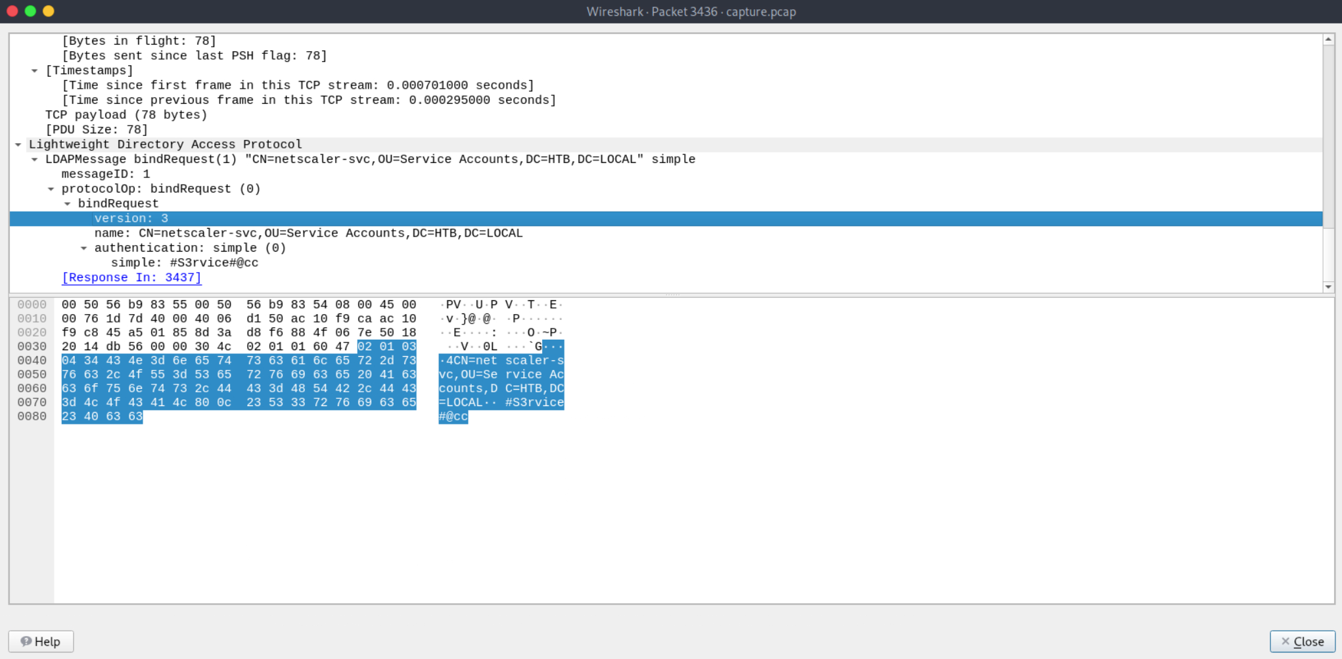Click ASCII text 'counts,D' in bytes pane
Screen dimensions: 1342x659
coord(469,388)
